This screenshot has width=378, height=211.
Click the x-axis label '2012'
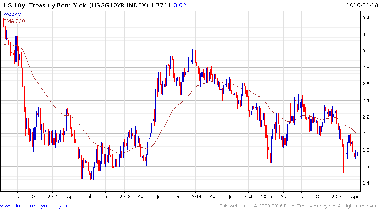tap(53, 196)
